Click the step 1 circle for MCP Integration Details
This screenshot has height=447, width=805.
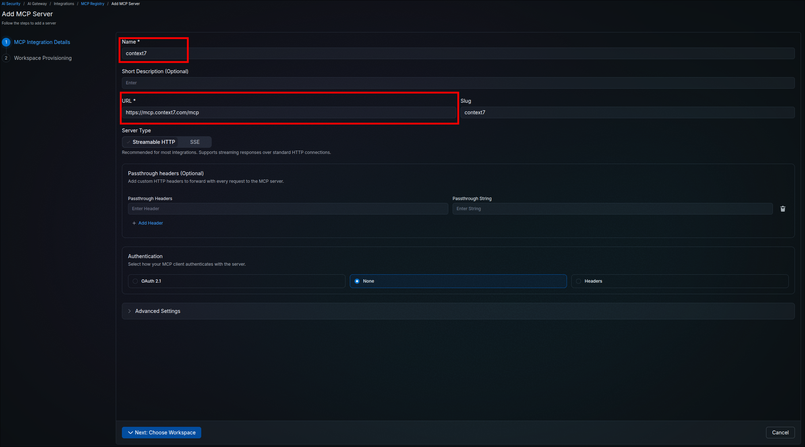6,42
